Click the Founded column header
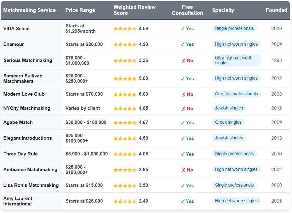Viewport: 292px width, 213px height. (x=276, y=10)
